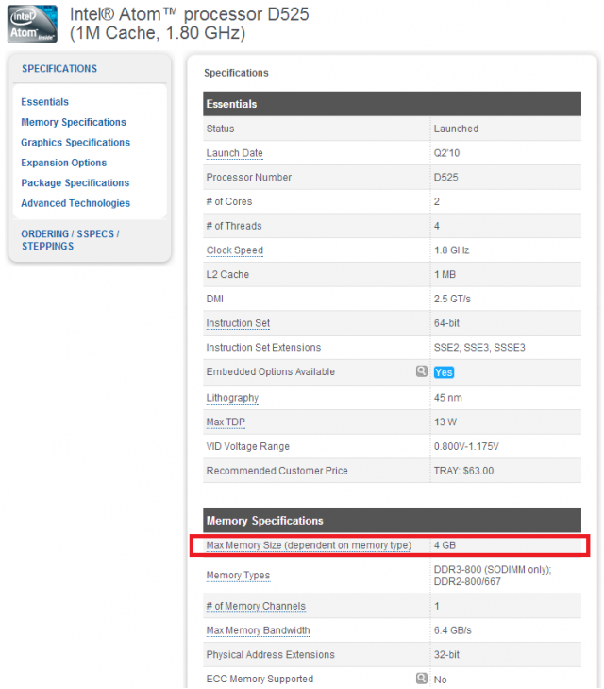Select the 6.4 GB/s bandwidth value
The image size is (604, 689).
[453, 630]
